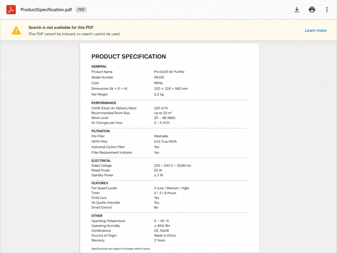Click the 'Air Quality Indicator' label

click(x=106, y=203)
